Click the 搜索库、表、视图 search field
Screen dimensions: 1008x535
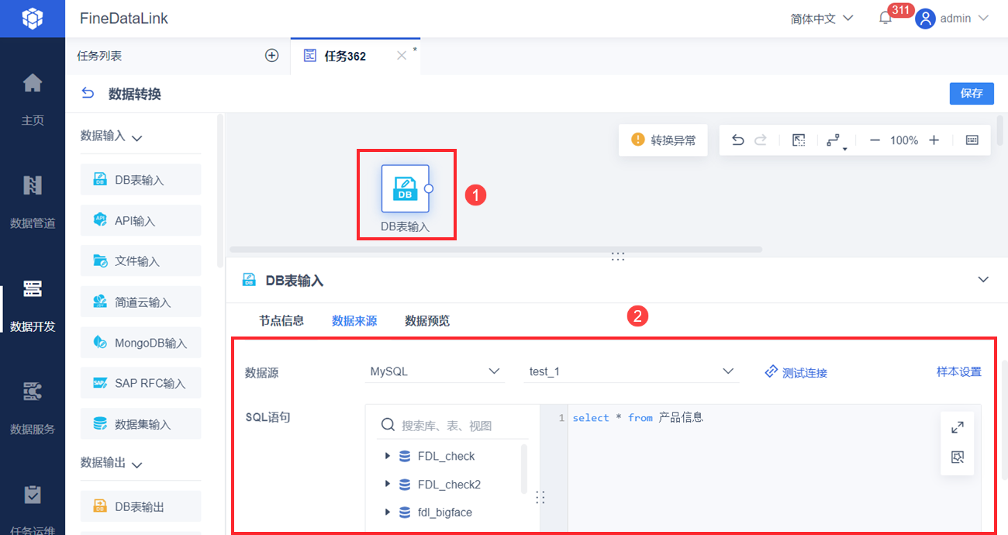(454, 425)
